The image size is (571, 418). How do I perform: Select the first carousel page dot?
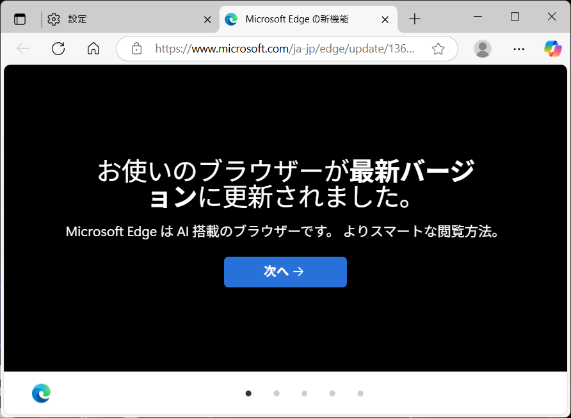coord(248,393)
